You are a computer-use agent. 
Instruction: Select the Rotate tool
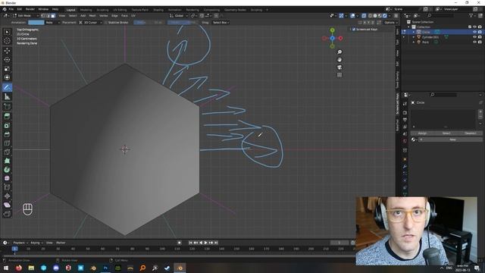click(x=7, y=59)
